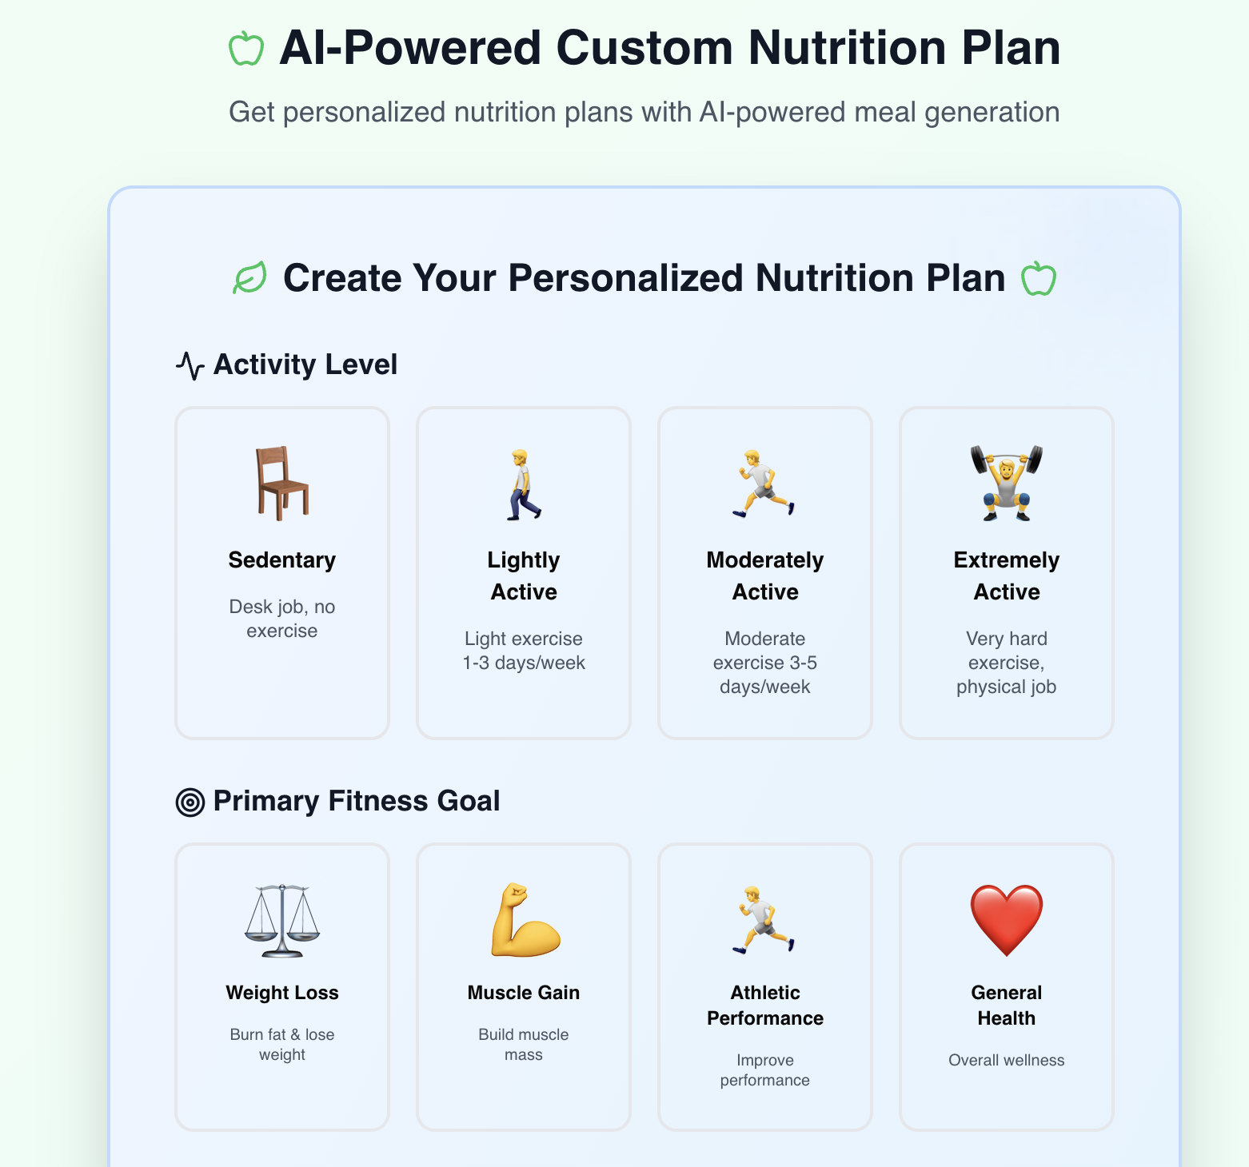The height and width of the screenshot is (1167, 1249).
Task: Select the Lightly Active option
Action: [523, 572]
